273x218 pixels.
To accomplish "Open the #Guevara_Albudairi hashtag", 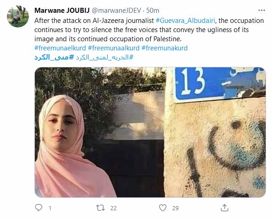I will tap(186, 21).
